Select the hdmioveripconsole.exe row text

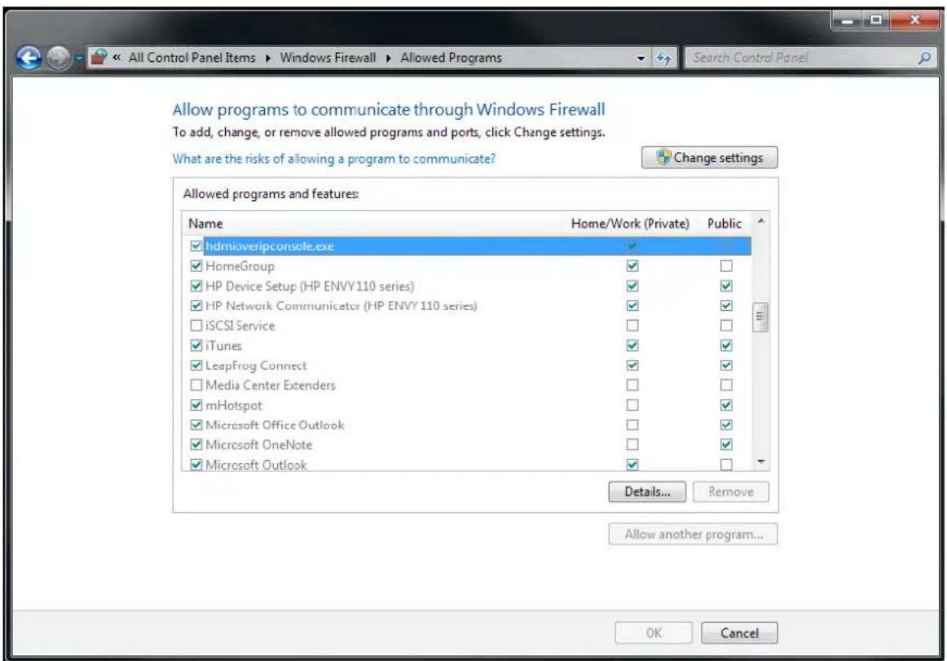click(270, 246)
